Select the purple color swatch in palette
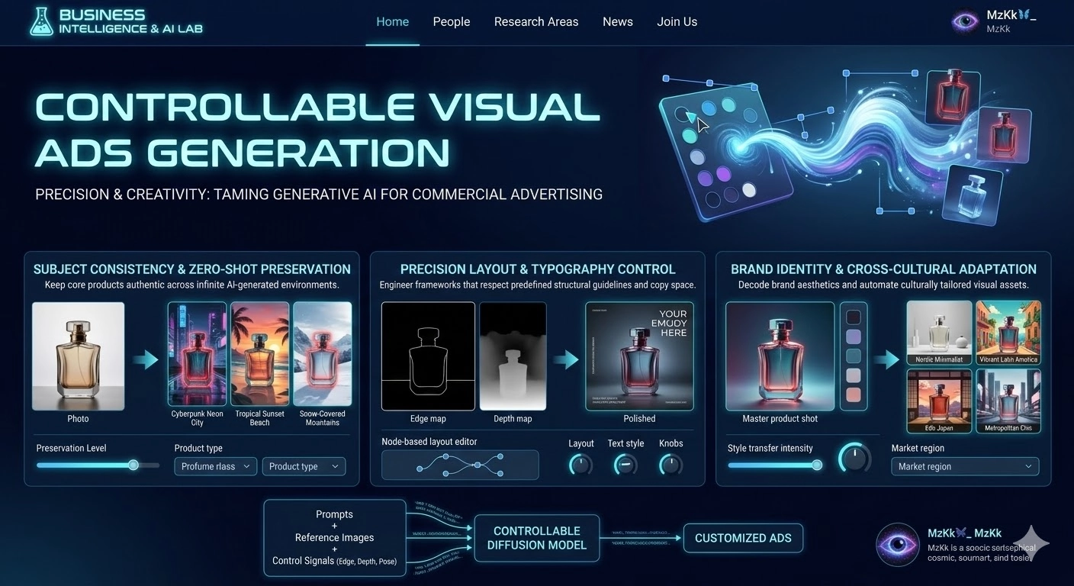Screen dimensions: 1074x586 click(854, 336)
